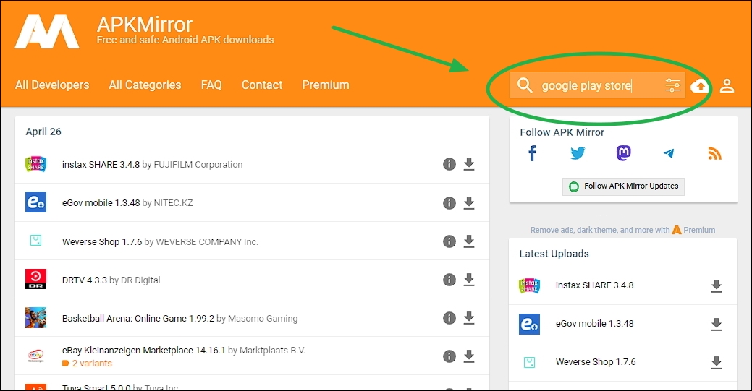Download DRTV 4.3.3
Image resolution: width=752 pixels, height=391 pixels.
[469, 280]
